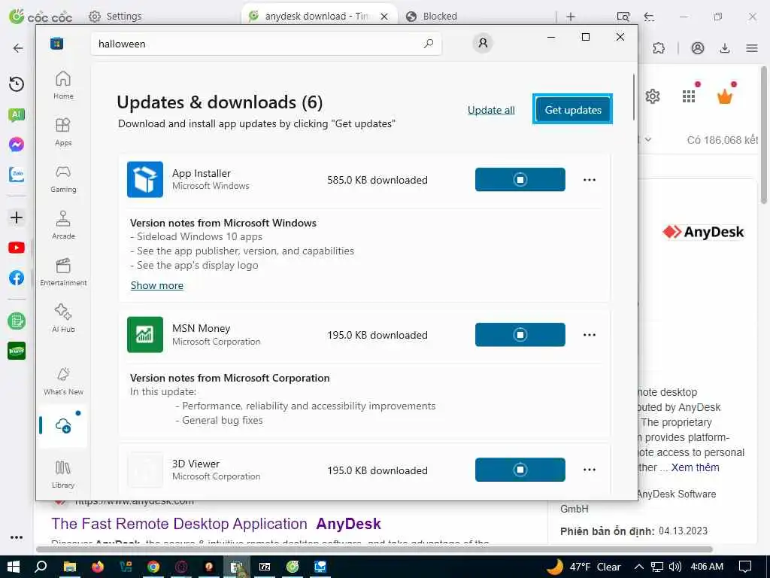
Task: Switch to the anydesk download browser tab
Action: coord(318,17)
